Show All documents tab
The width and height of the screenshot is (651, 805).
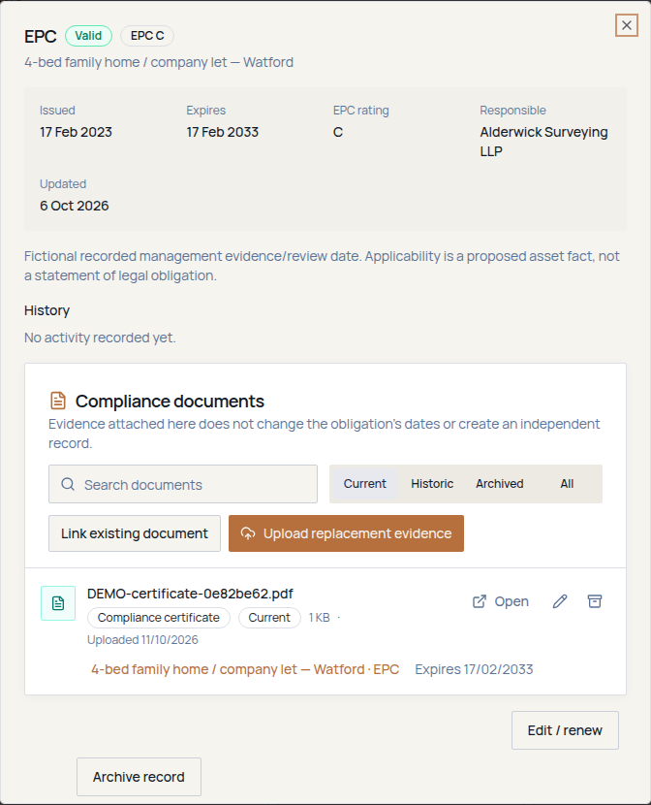(567, 484)
